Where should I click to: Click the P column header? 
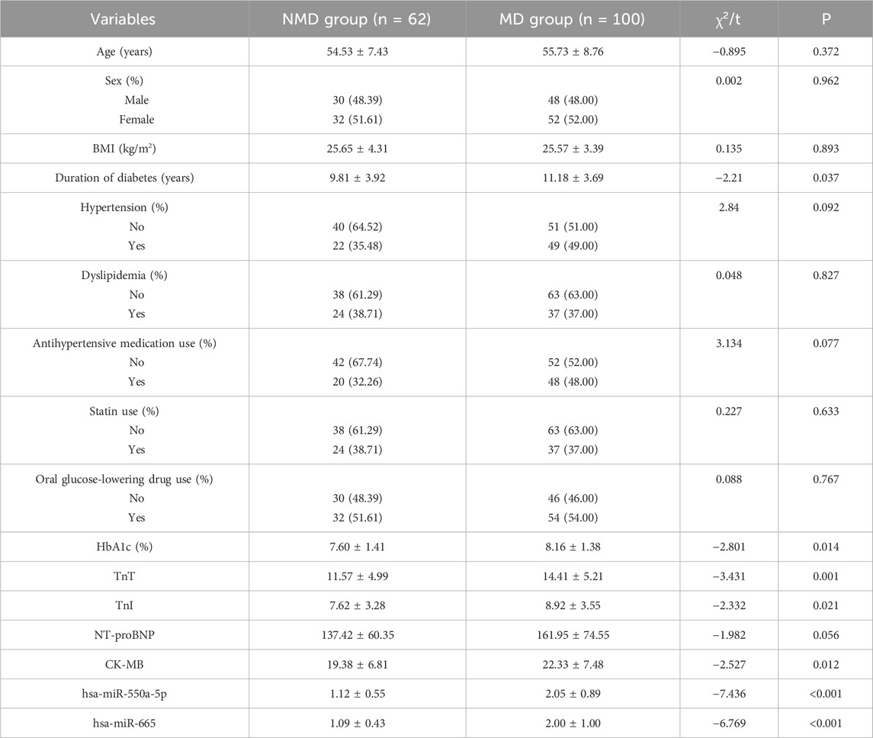825,20
